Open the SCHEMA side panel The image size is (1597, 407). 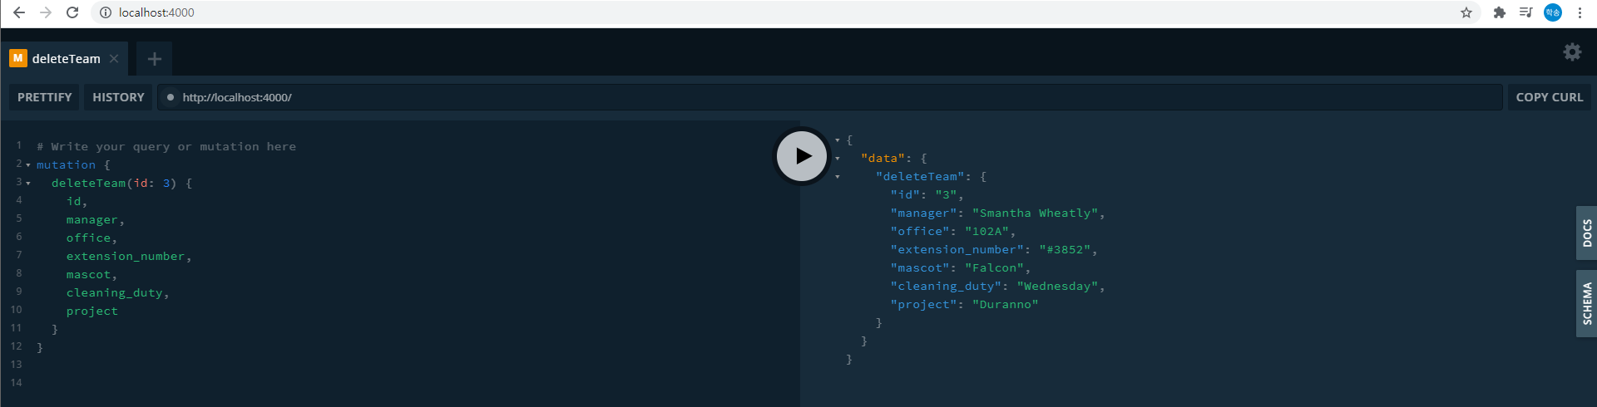tap(1587, 303)
